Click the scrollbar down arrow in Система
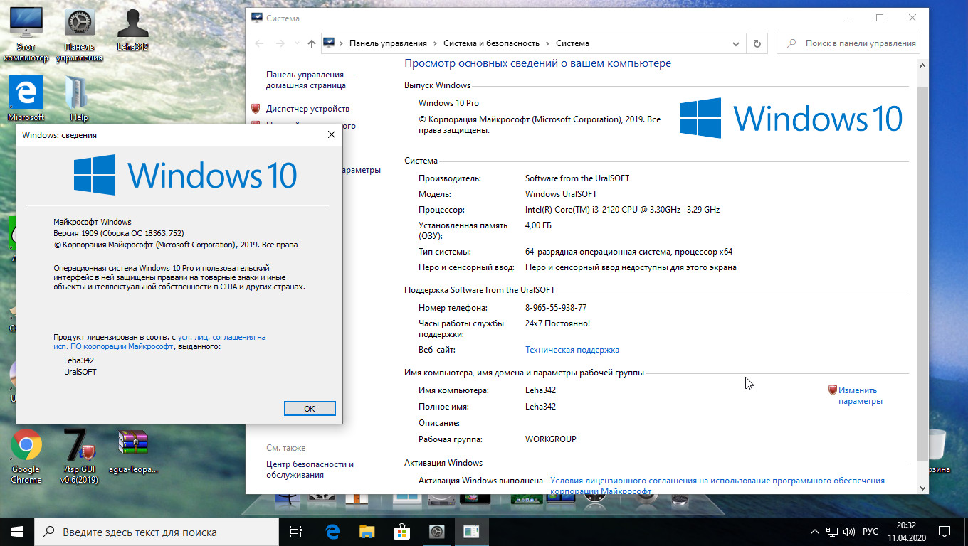Screen dimensions: 968x546 click(x=922, y=487)
